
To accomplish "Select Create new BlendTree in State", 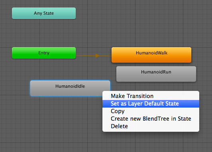I will click(x=151, y=119).
